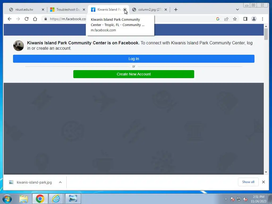Open Kiwanis Island Park profile picture

[x=19, y=46]
